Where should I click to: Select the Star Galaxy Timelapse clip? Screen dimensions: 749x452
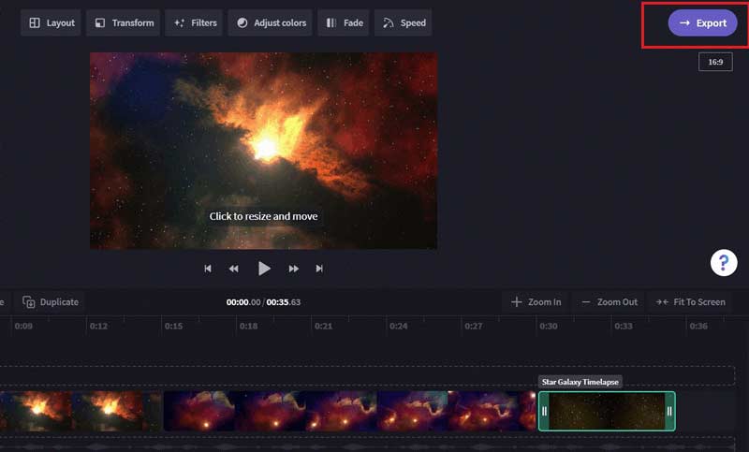(606, 411)
